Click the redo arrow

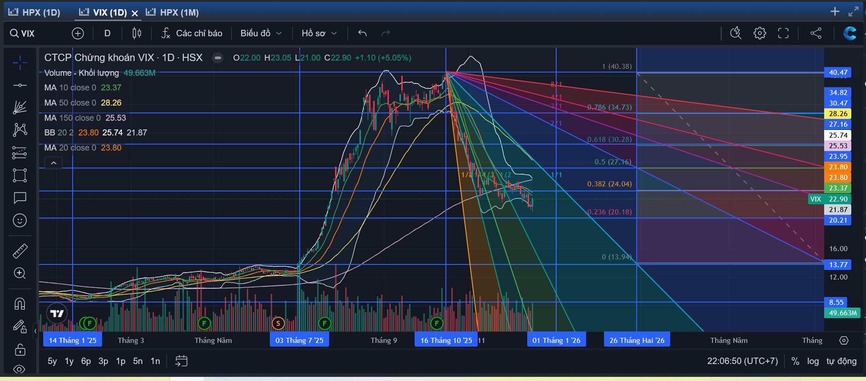pos(386,33)
